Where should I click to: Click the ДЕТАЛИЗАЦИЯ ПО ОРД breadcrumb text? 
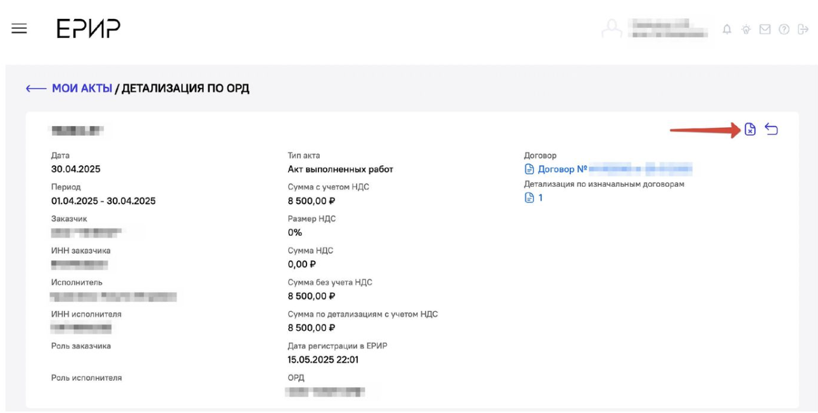[x=185, y=89]
